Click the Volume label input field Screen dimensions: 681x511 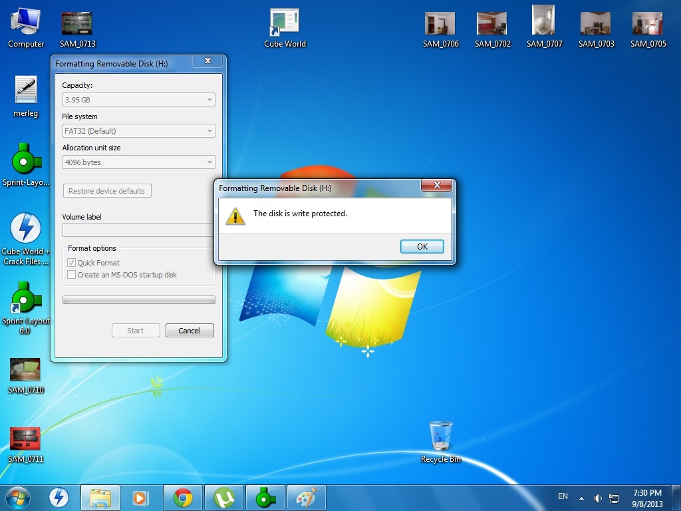point(138,230)
